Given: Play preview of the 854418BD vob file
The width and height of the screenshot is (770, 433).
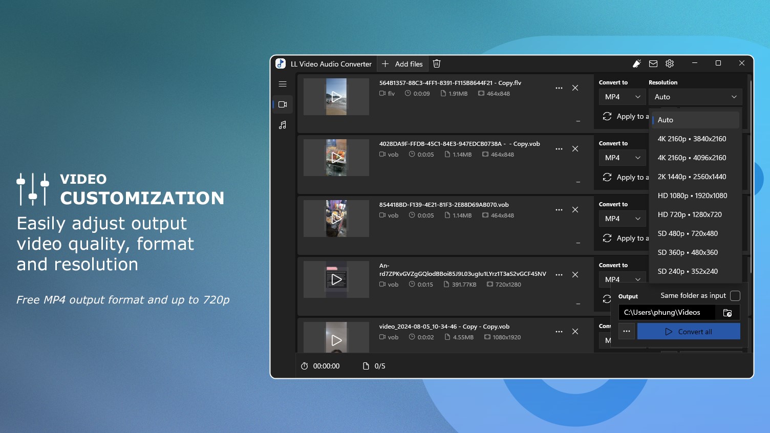Looking at the screenshot, I should [x=336, y=219].
